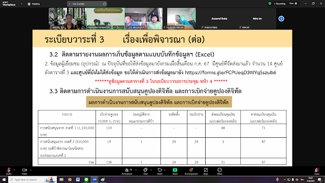
Task: Open Zoom Apps
Action: coord(206,171)
